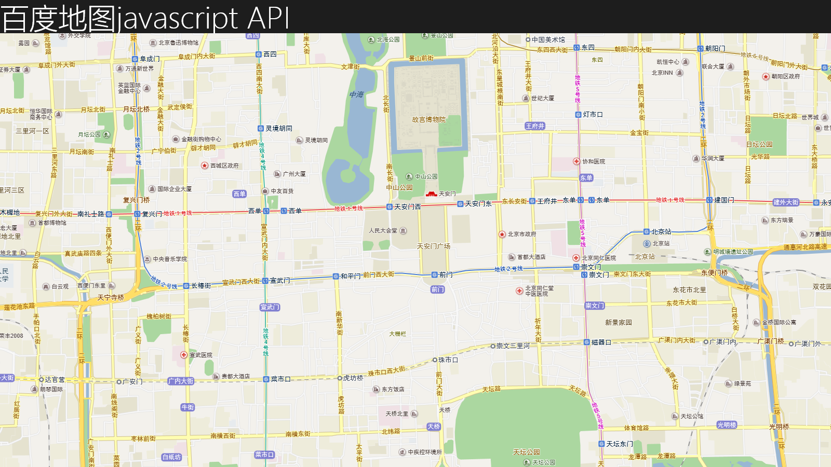
Task: Click the 灯市口 subway station marker
Action: [578, 115]
